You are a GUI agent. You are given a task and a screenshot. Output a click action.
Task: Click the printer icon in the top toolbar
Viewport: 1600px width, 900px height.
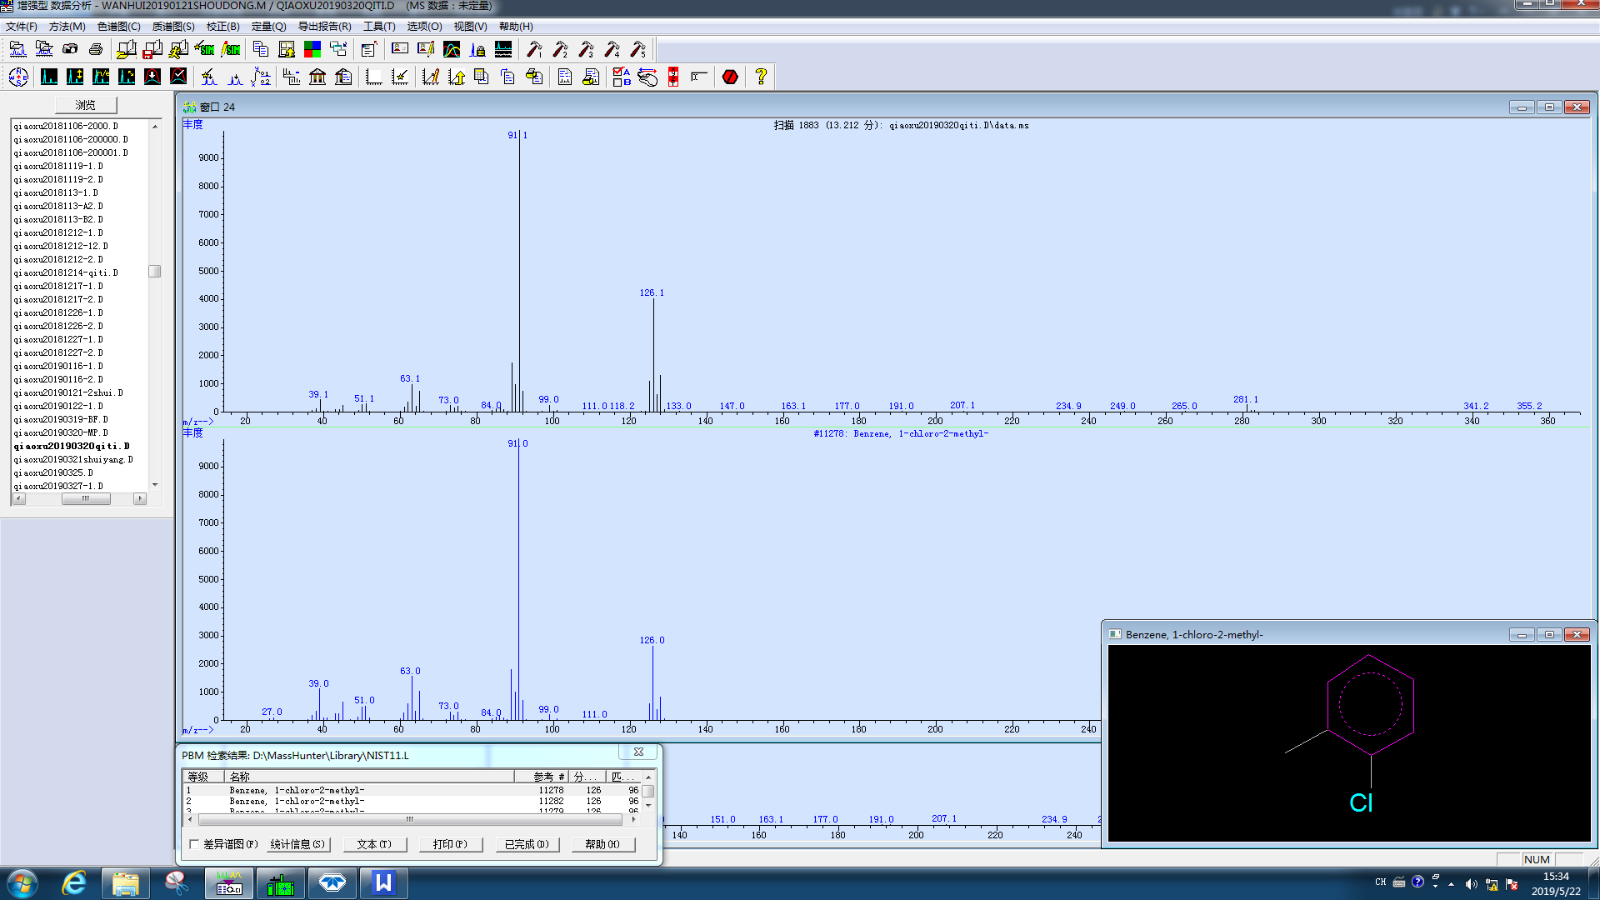[x=96, y=50]
